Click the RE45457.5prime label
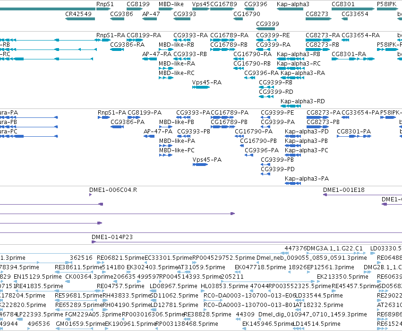The height and width of the screenshot is (331, 402). [x=355, y=286]
